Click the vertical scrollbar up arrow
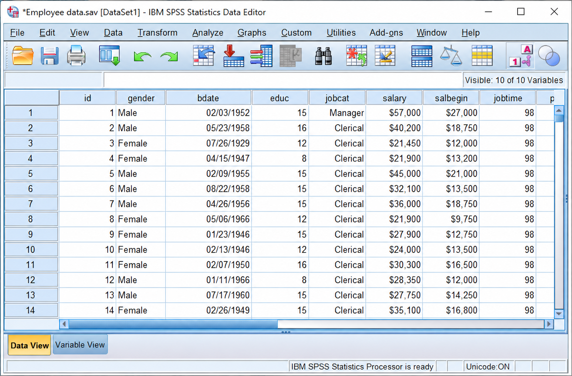Viewport: 572px width, 376px height. tap(559, 110)
